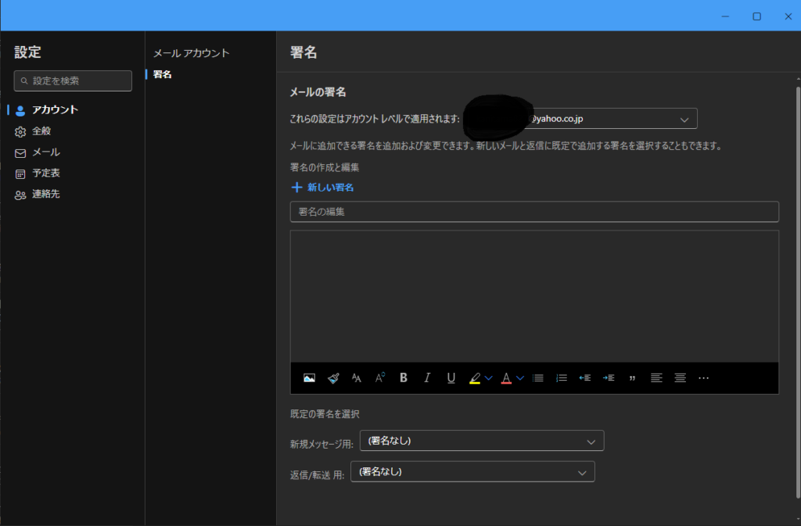Image resolution: width=801 pixels, height=526 pixels.
Task: Click the 新しい署名 link
Action: 323,188
